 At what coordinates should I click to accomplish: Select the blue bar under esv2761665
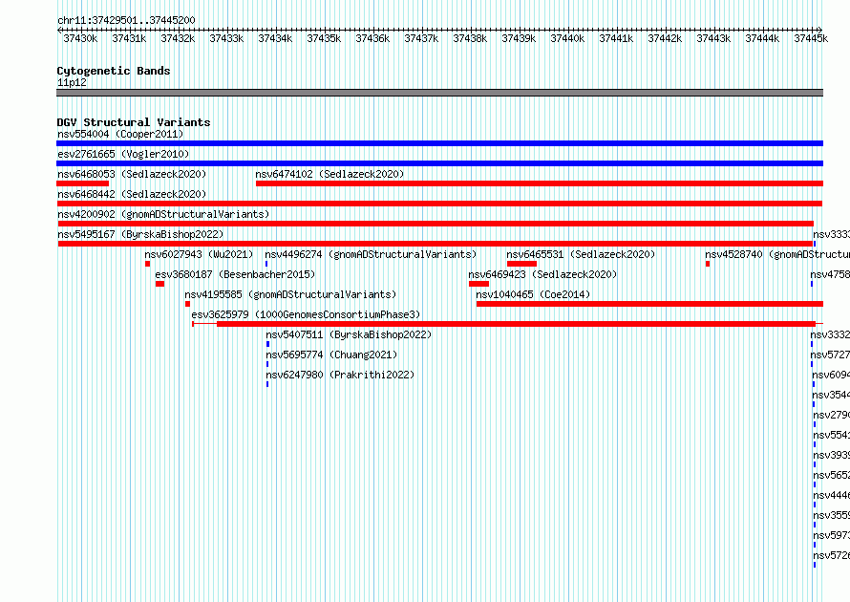click(x=439, y=163)
